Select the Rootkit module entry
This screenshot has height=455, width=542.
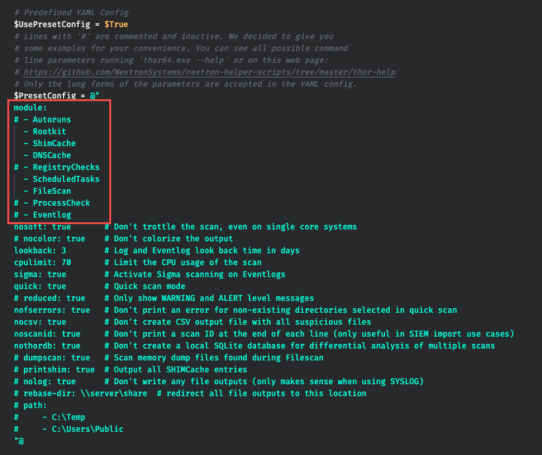tap(50, 131)
